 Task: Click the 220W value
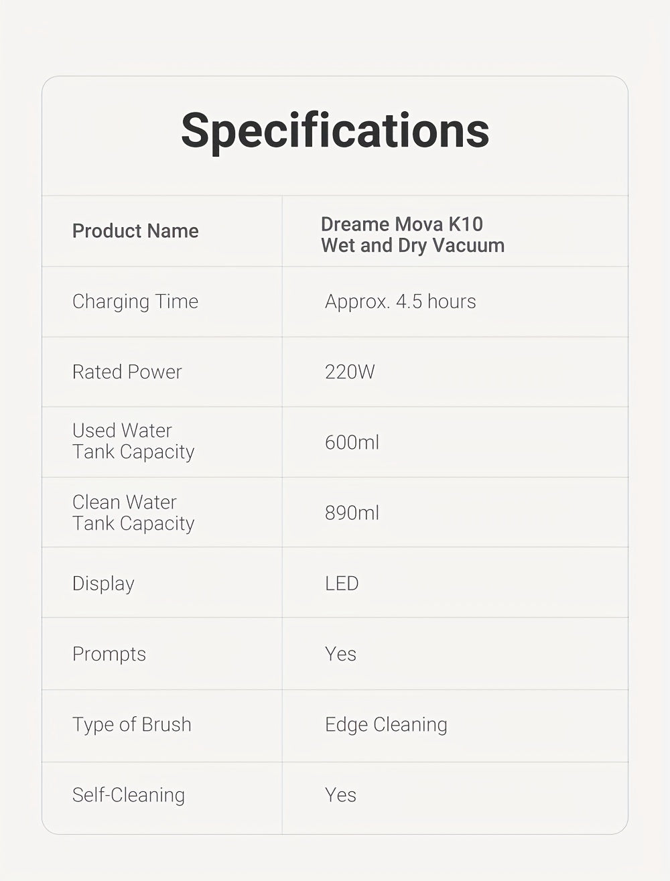tap(350, 372)
